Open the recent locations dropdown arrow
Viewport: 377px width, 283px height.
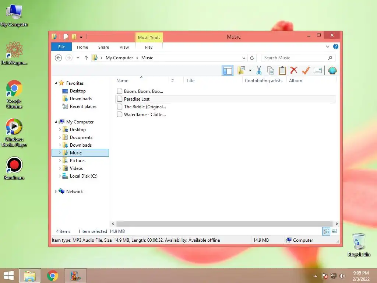[78, 58]
